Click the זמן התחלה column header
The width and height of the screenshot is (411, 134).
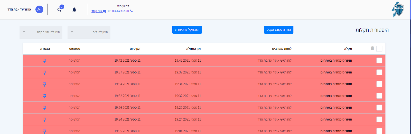pos(194,49)
